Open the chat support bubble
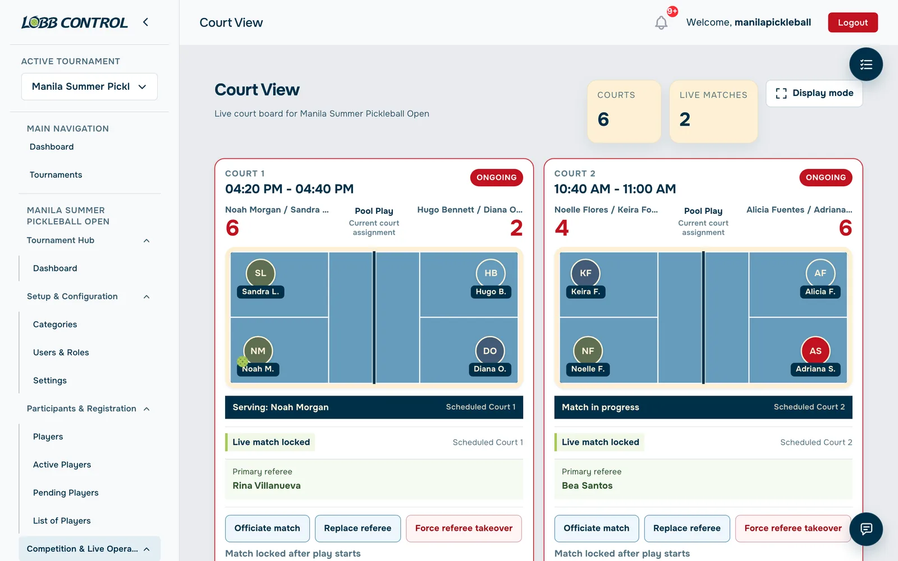This screenshot has height=561, width=898. pyautogui.click(x=866, y=529)
